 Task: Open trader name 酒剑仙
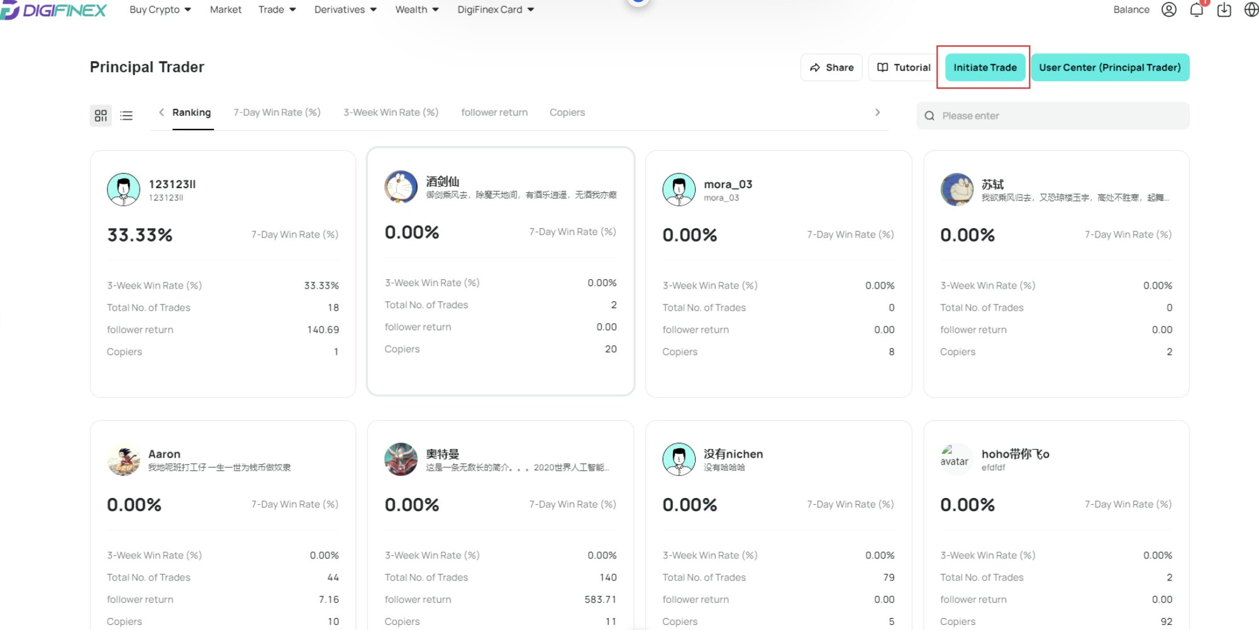(443, 182)
